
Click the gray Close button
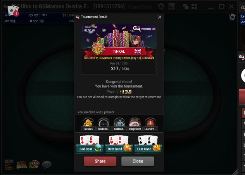(138, 161)
